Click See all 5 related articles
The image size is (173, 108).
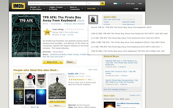tap(115, 89)
